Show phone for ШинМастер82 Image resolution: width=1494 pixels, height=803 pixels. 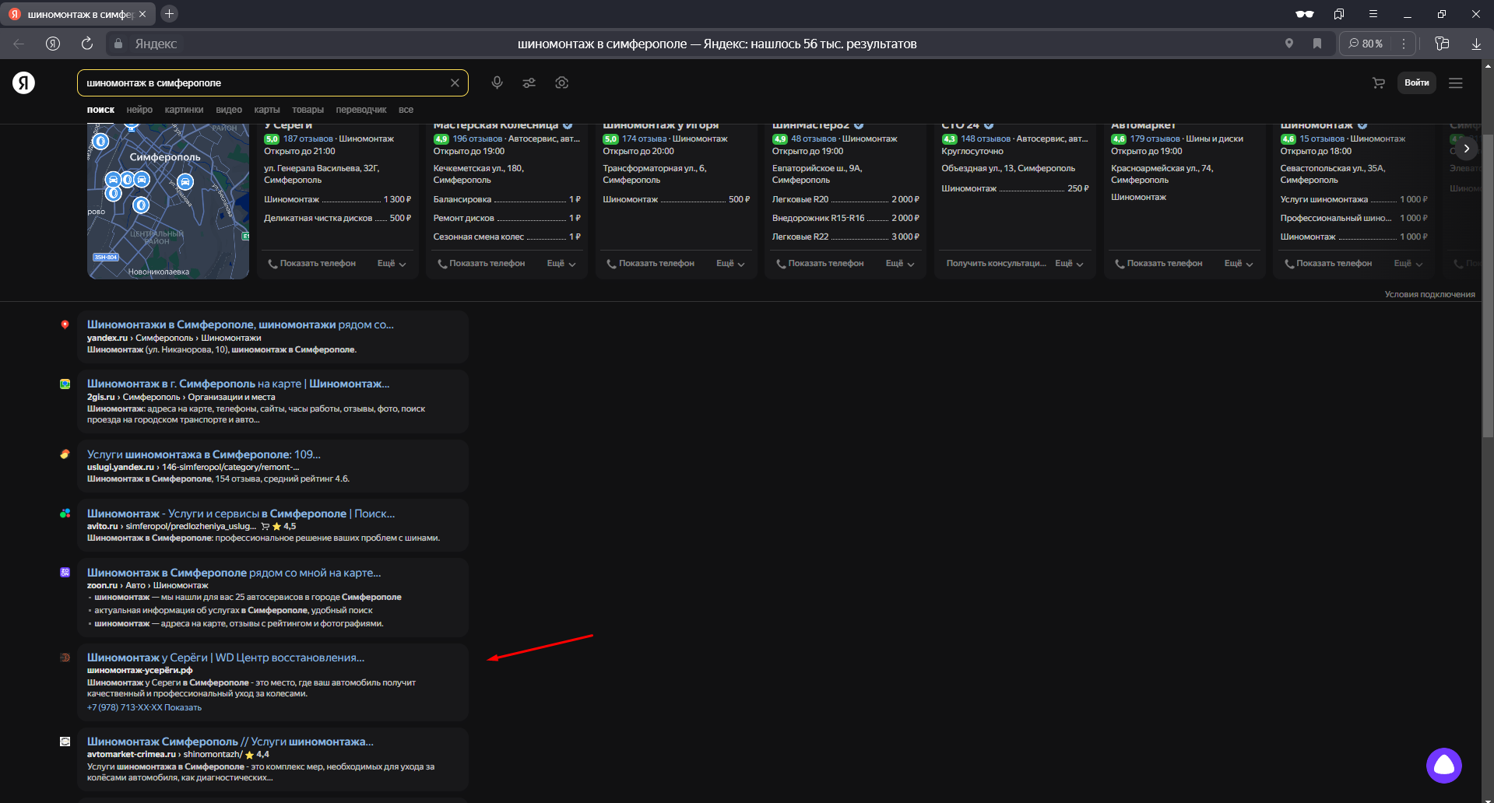pos(820,264)
